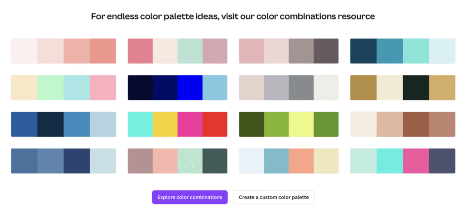Select the salmon orange swatch in bottom row
466x214 pixels.
[x=301, y=161]
